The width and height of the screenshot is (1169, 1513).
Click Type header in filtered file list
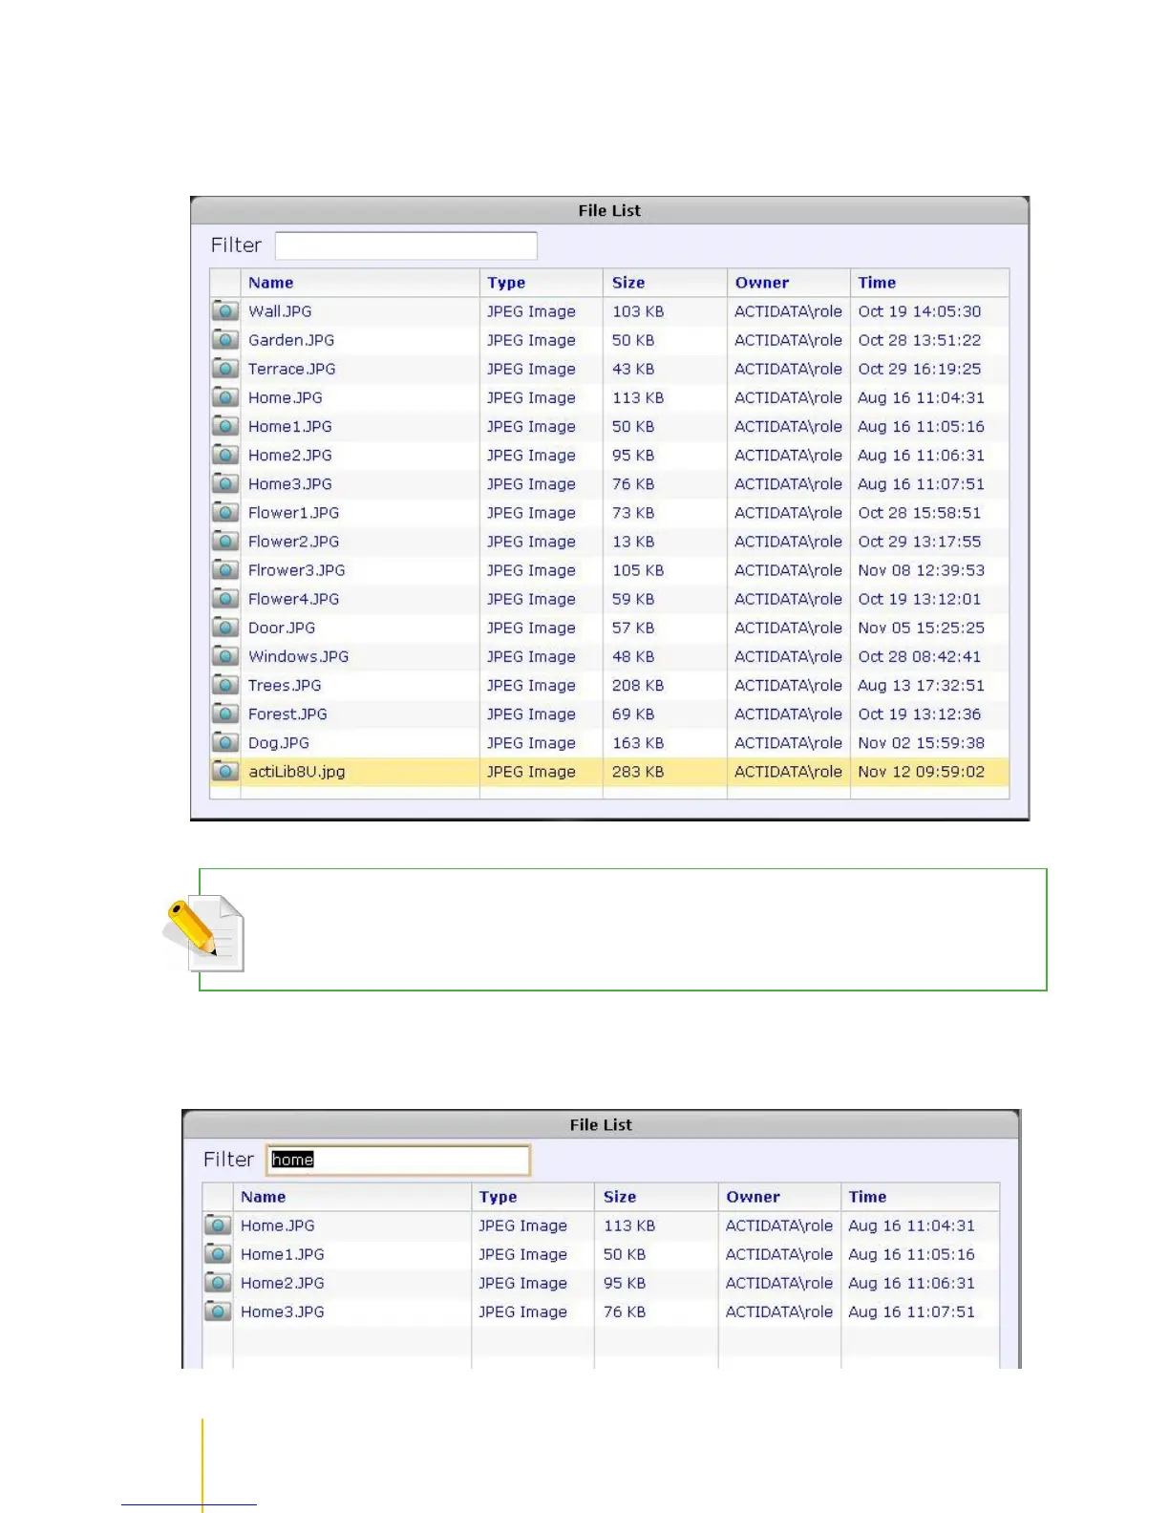pyautogui.click(x=498, y=1197)
